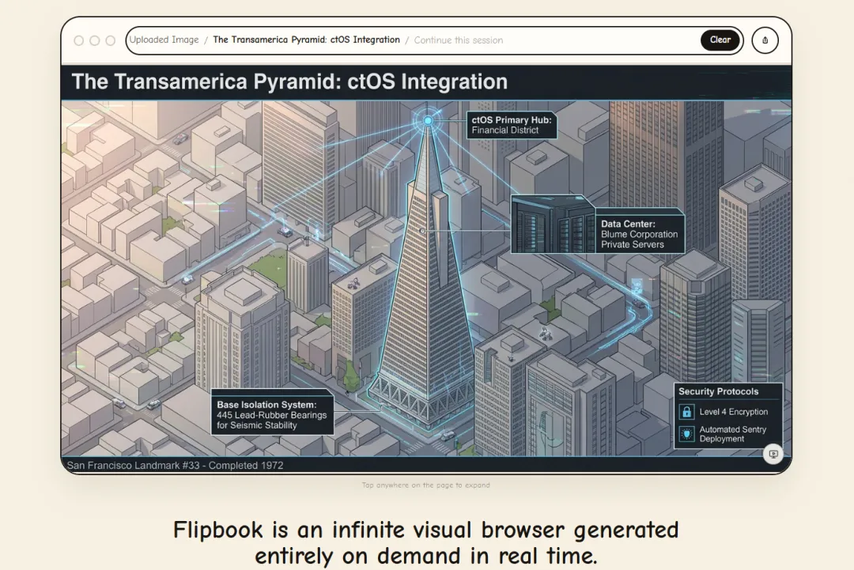854x570 pixels.
Task: Click the third window control circle
Action: click(110, 41)
